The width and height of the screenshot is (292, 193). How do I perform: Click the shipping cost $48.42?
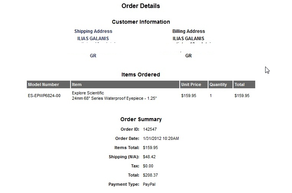(x=149, y=157)
